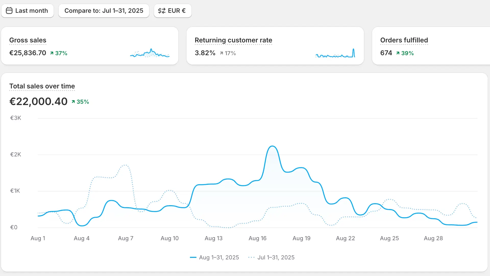Viewport: 490px width, 276px height.
Task: Click the gray arrow beside 17%
Action: coord(221,53)
